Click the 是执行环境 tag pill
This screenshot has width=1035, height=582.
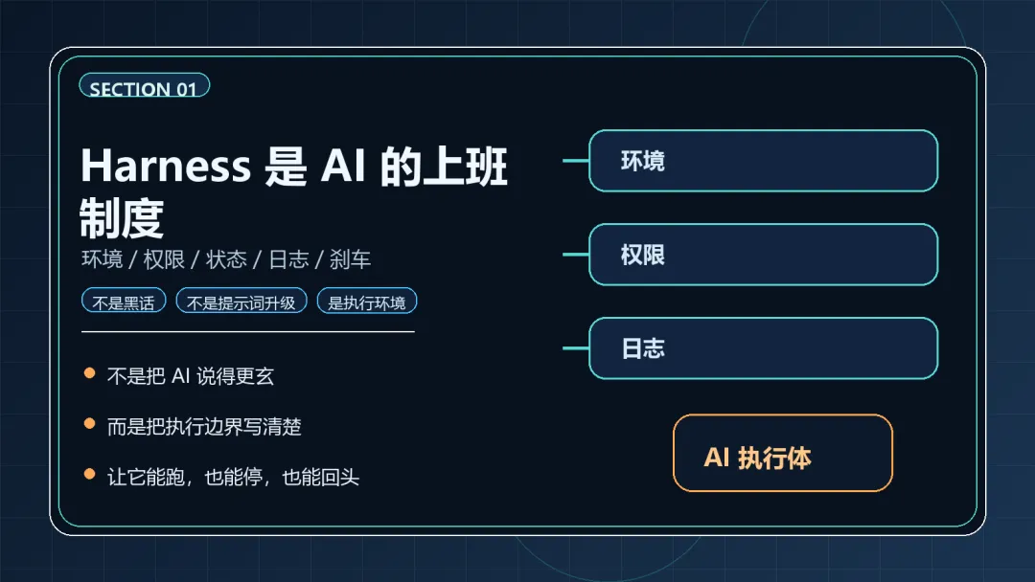coord(366,302)
